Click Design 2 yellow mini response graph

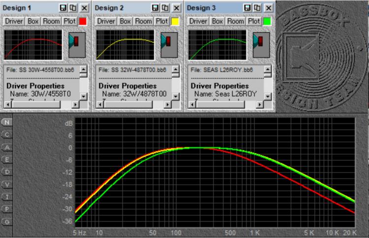(x=125, y=45)
